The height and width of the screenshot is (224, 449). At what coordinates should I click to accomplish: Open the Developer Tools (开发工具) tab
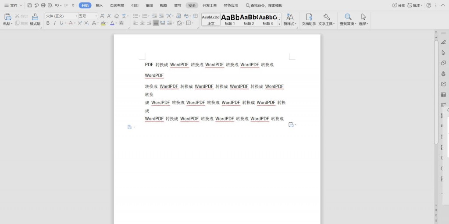pyautogui.click(x=210, y=5)
